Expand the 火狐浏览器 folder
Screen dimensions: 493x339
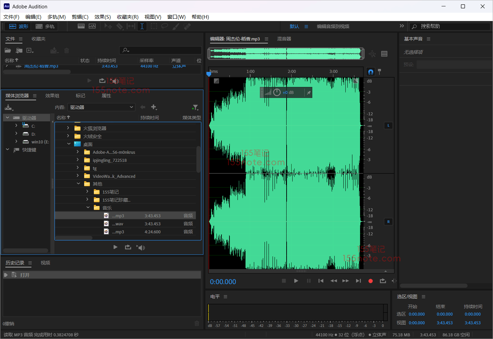(x=68, y=128)
